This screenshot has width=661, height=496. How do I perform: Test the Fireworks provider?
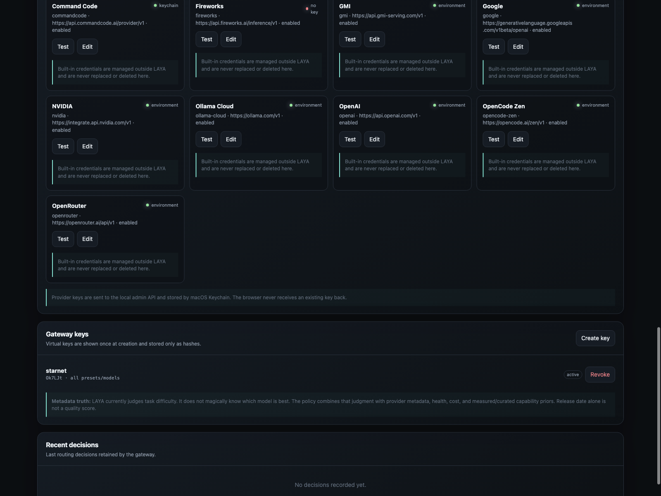[207, 39]
